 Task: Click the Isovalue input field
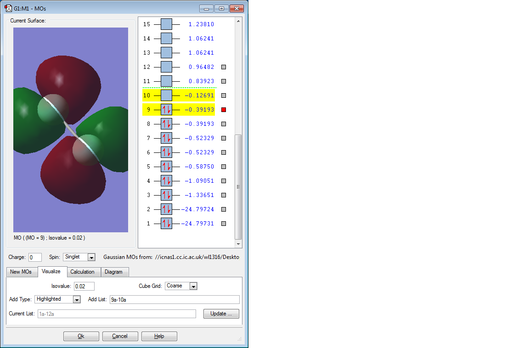coord(84,286)
